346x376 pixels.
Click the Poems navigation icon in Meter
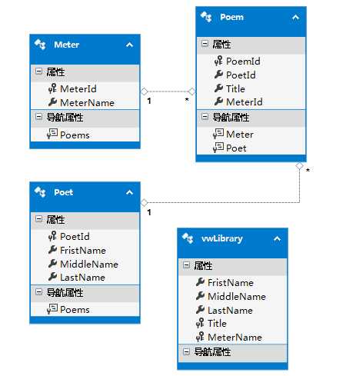52,135
